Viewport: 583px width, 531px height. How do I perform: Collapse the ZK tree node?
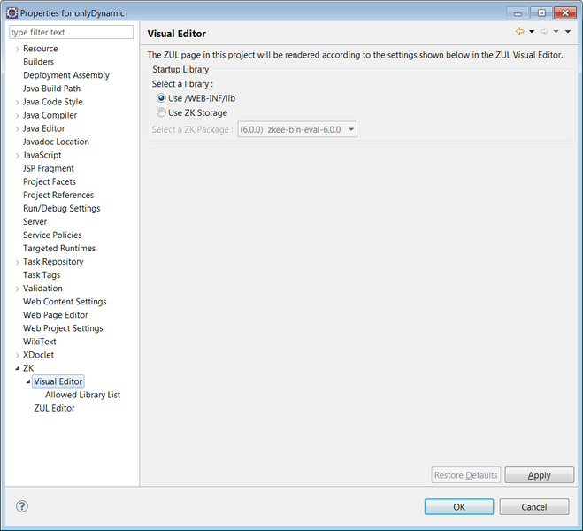click(x=18, y=368)
